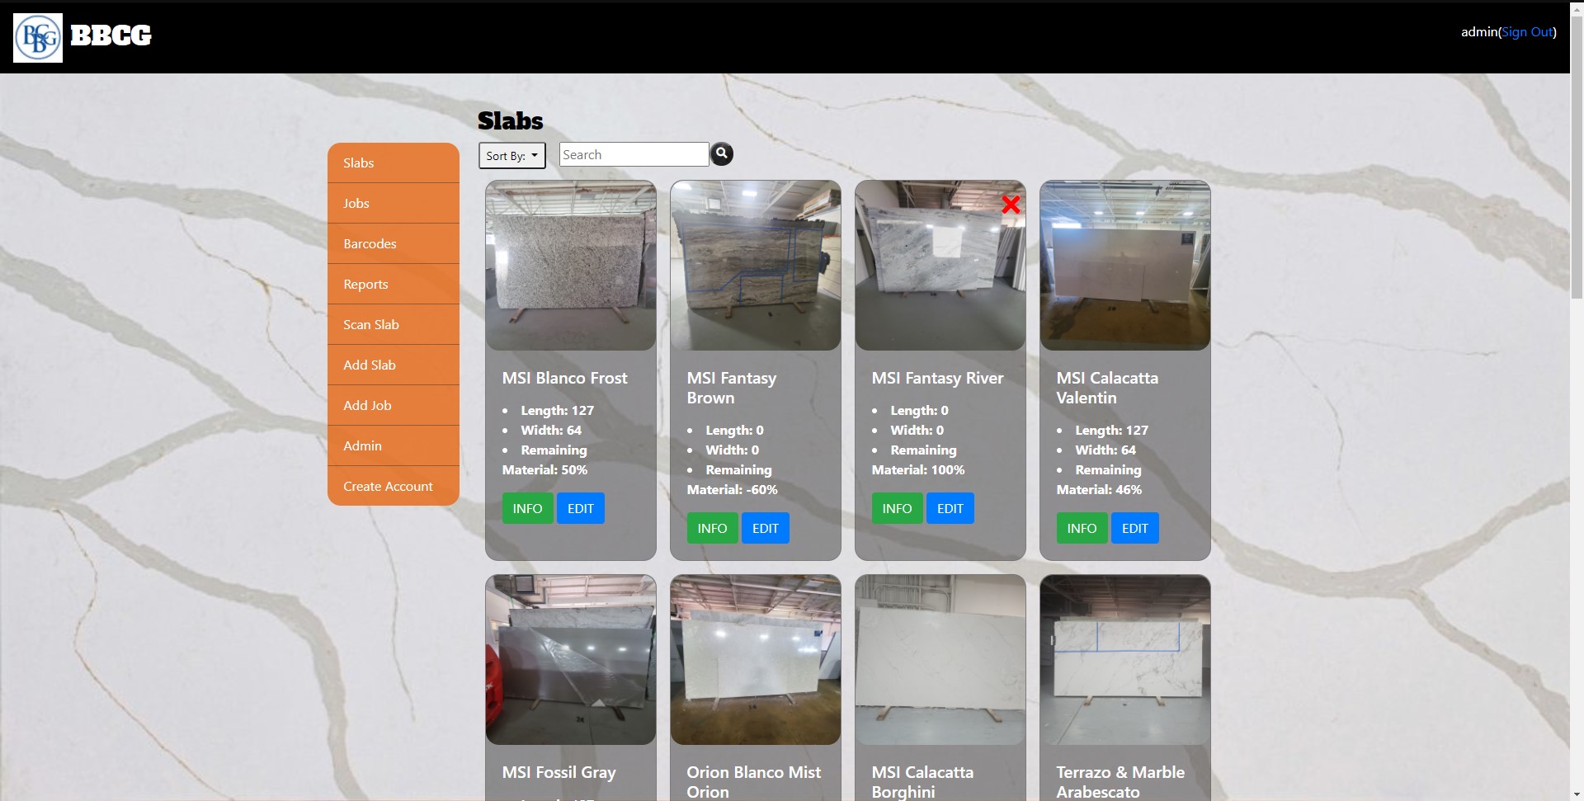Open the MSI Fantasy Brown slab photo

pyautogui.click(x=756, y=266)
